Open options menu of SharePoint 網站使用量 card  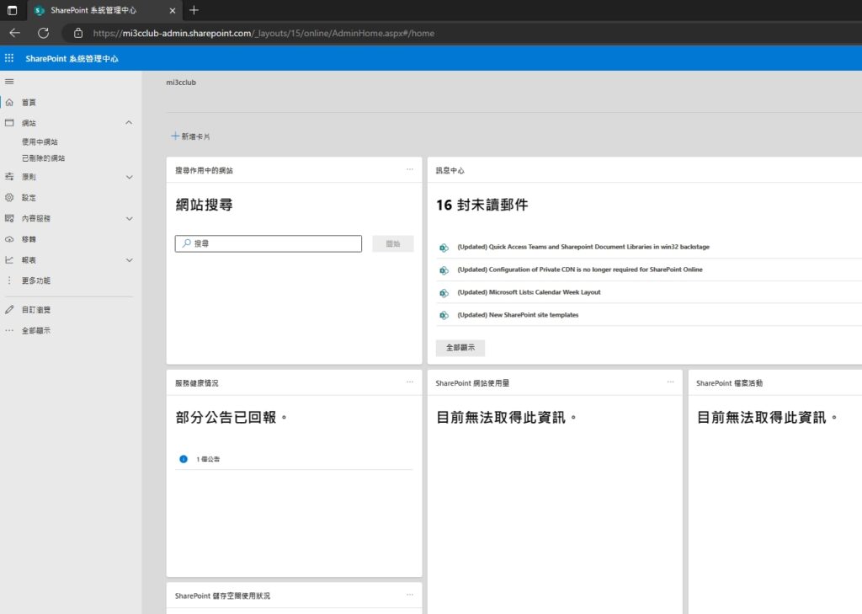pyautogui.click(x=670, y=382)
